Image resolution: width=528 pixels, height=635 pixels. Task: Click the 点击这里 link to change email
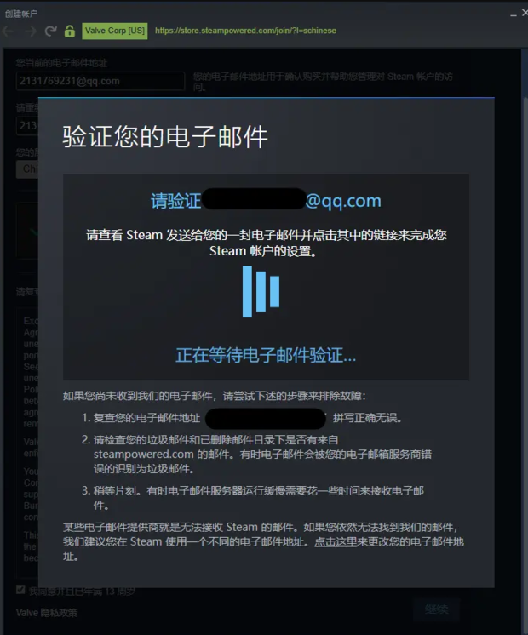coord(336,542)
